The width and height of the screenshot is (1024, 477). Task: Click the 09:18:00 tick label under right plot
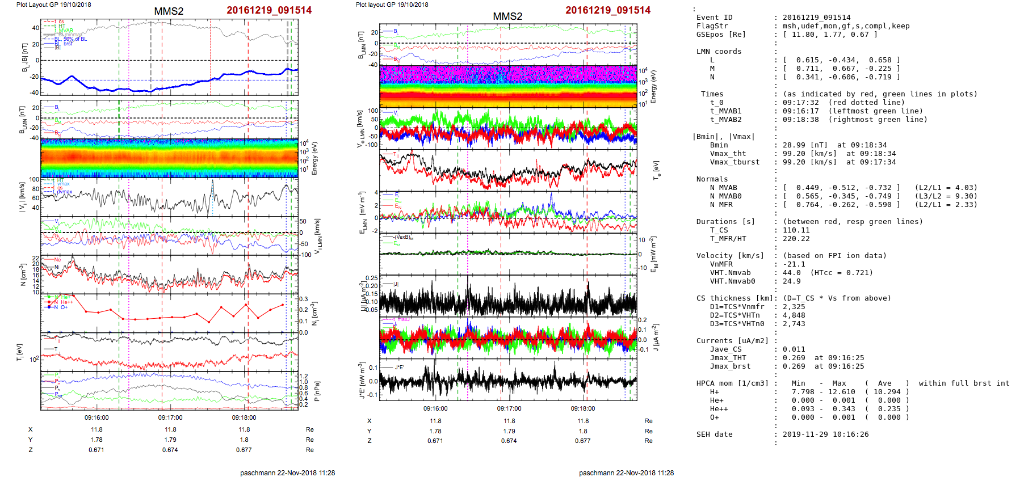[583, 408]
